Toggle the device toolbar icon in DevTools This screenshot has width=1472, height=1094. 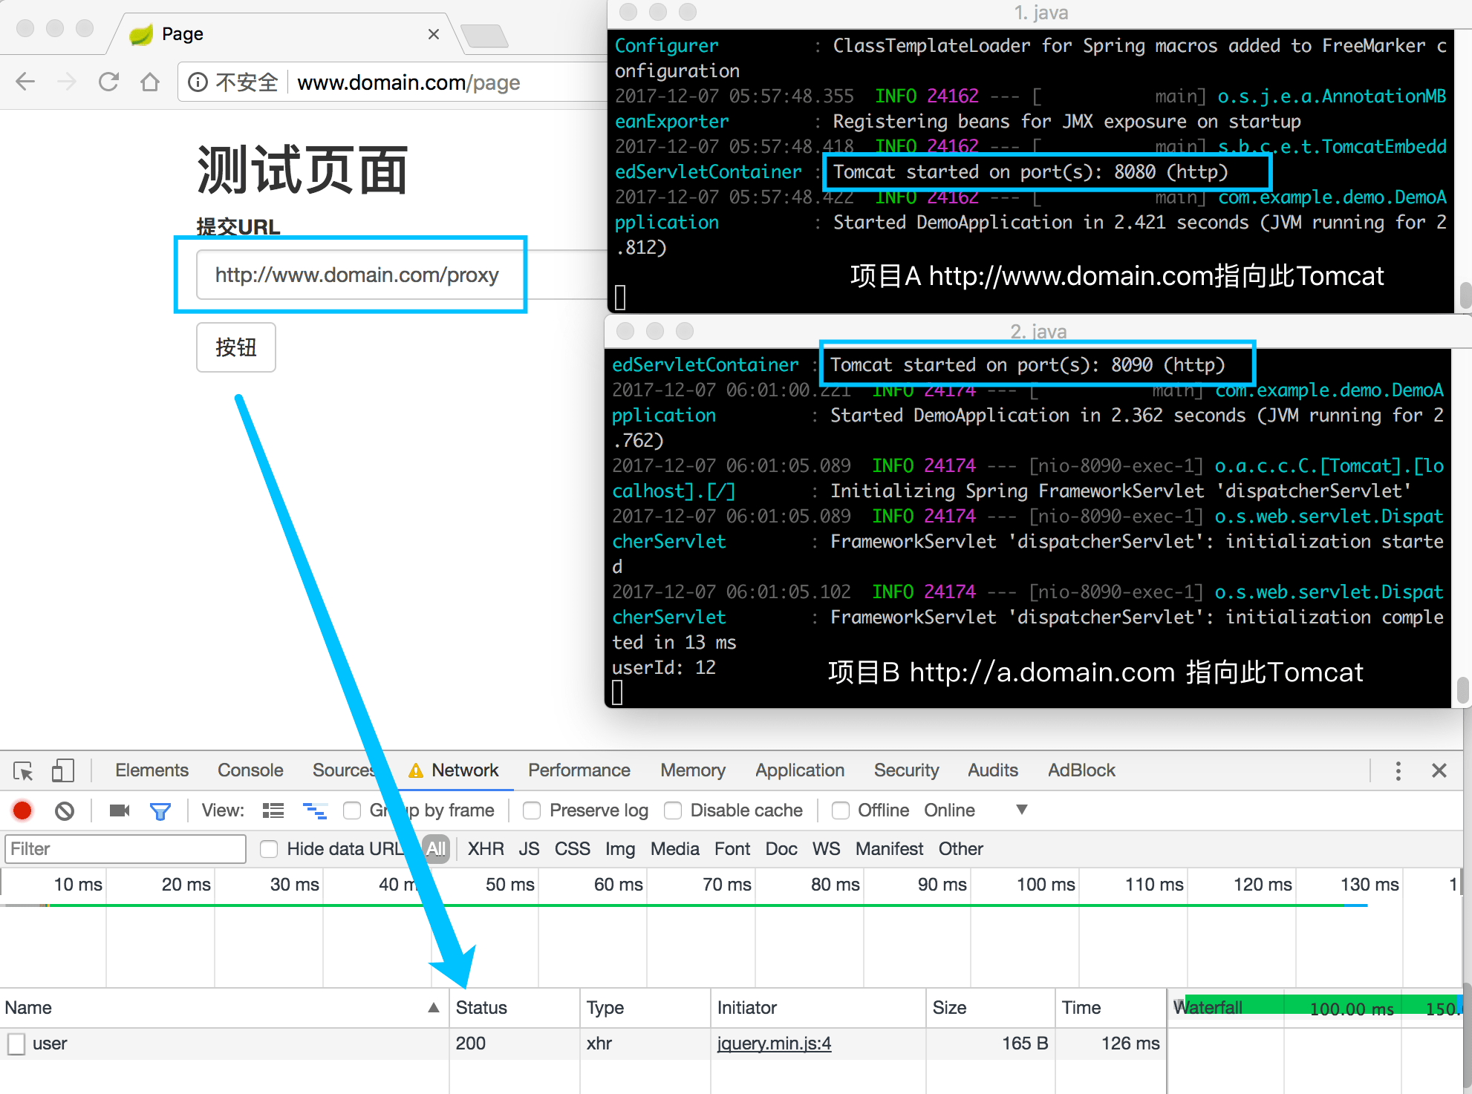pos(63,770)
